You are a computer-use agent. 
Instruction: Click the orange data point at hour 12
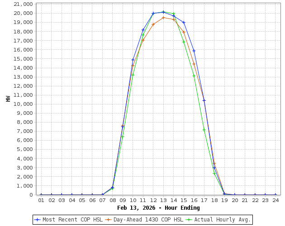click(x=153, y=24)
